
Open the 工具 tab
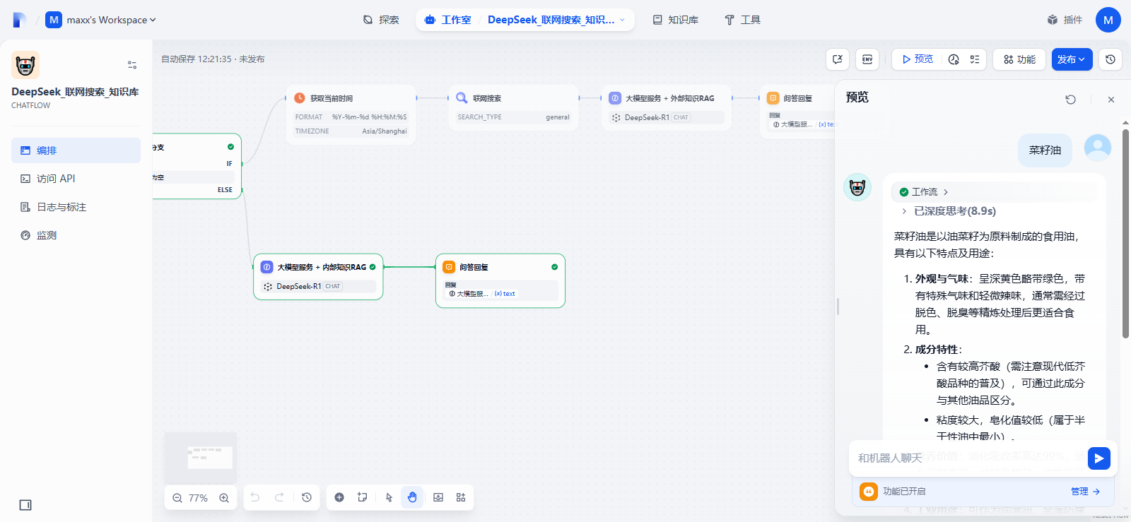[742, 20]
